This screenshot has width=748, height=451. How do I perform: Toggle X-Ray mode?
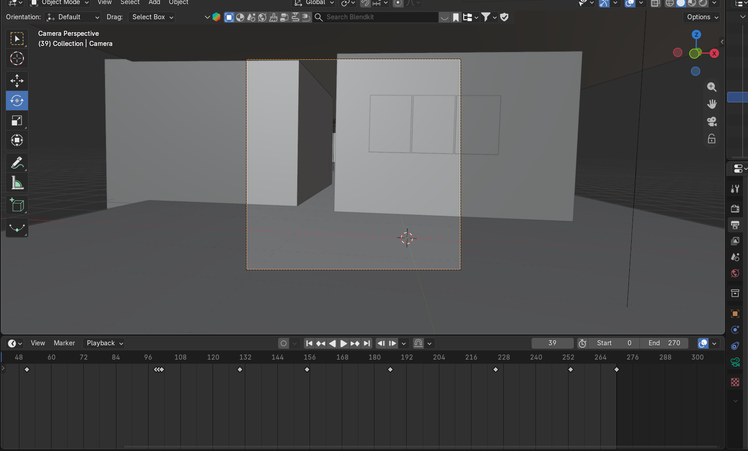click(656, 3)
